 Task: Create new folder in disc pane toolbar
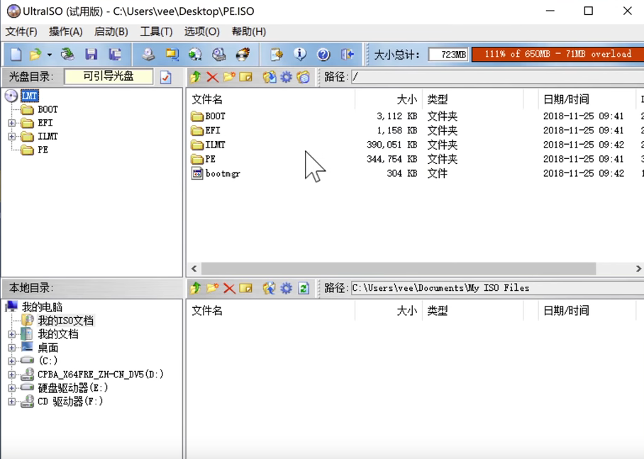tap(229, 77)
